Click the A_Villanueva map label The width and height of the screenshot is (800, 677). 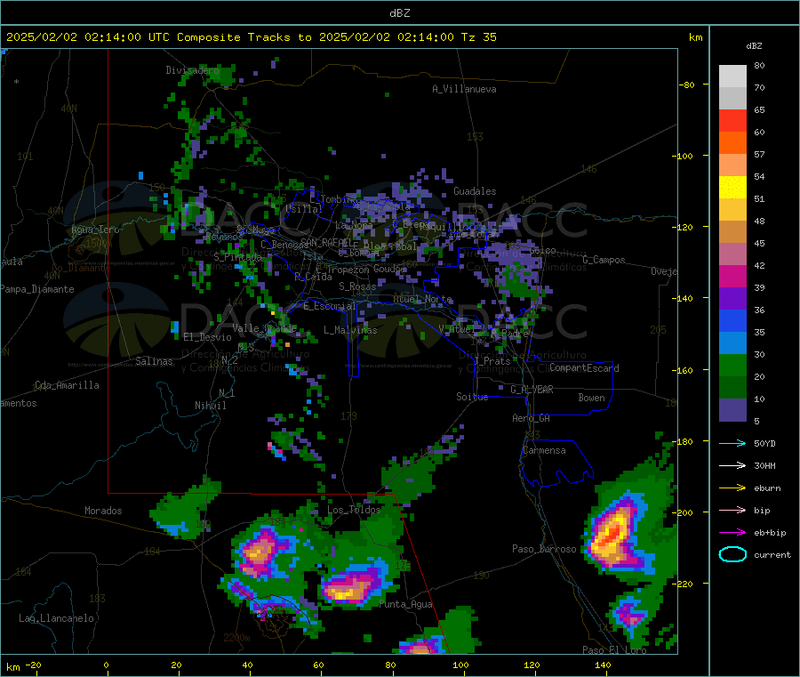click(464, 89)
